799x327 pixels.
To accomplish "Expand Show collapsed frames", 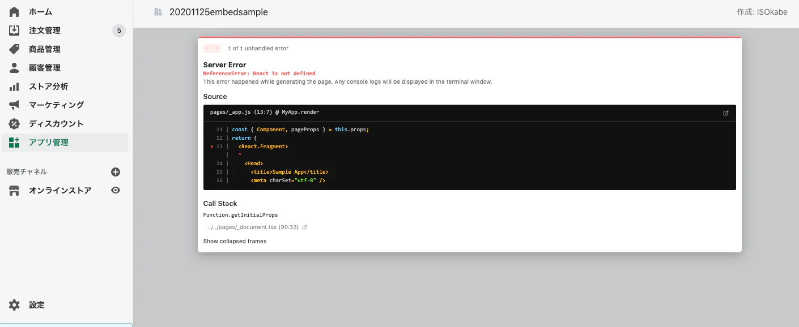I will coord(235,241).
